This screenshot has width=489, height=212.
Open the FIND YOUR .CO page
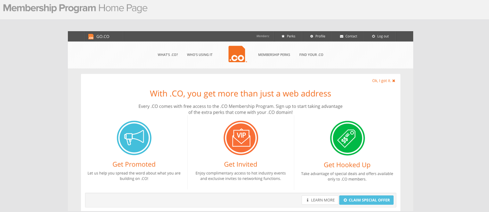click(x=311, y=55)
